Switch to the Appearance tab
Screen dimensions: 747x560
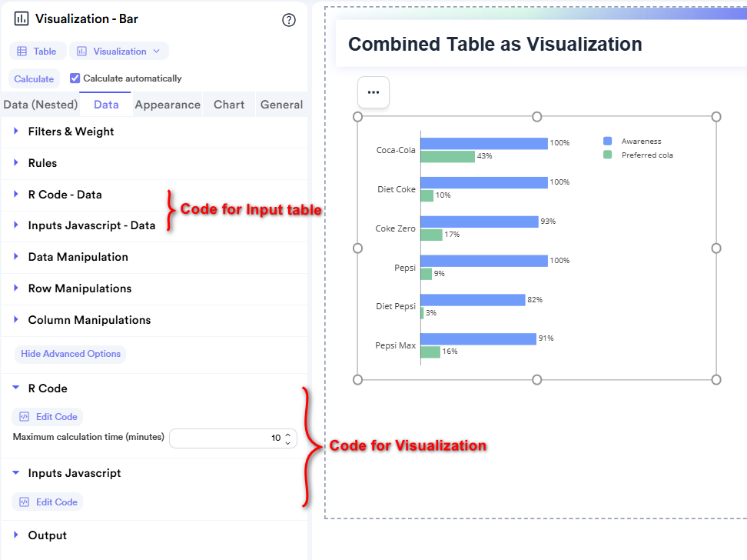click(167, 104)
